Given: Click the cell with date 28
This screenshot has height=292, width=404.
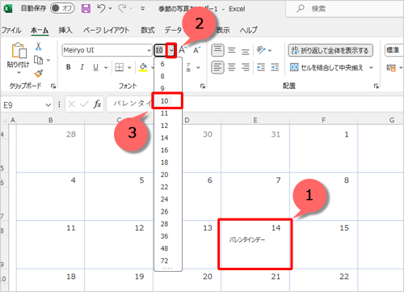Looking at the screenshot, I should pyautogui.click(x=50, y=148).
